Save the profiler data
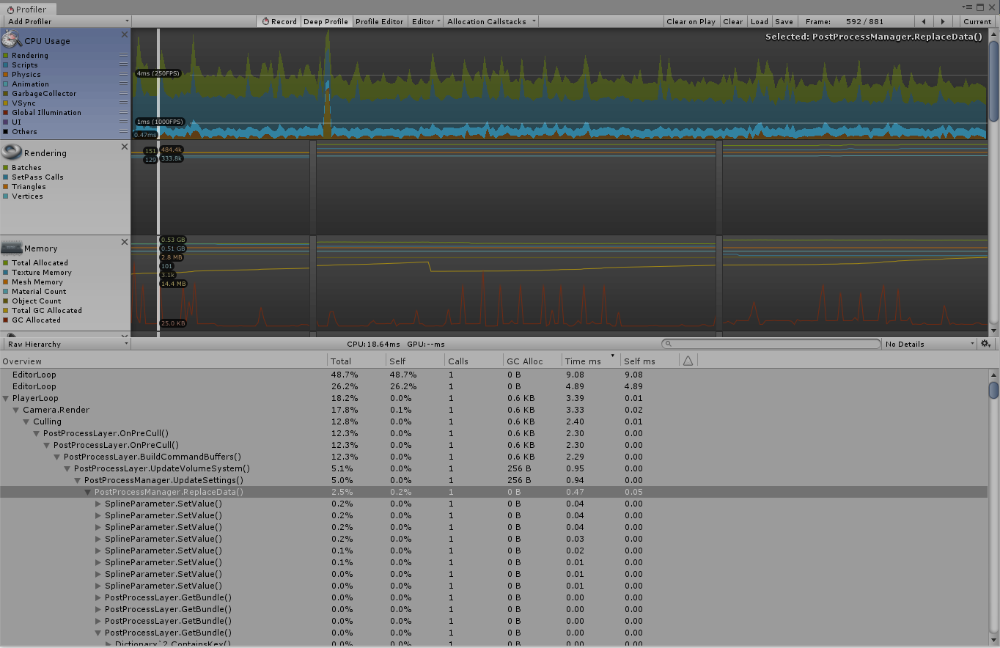 pos(784,21)
